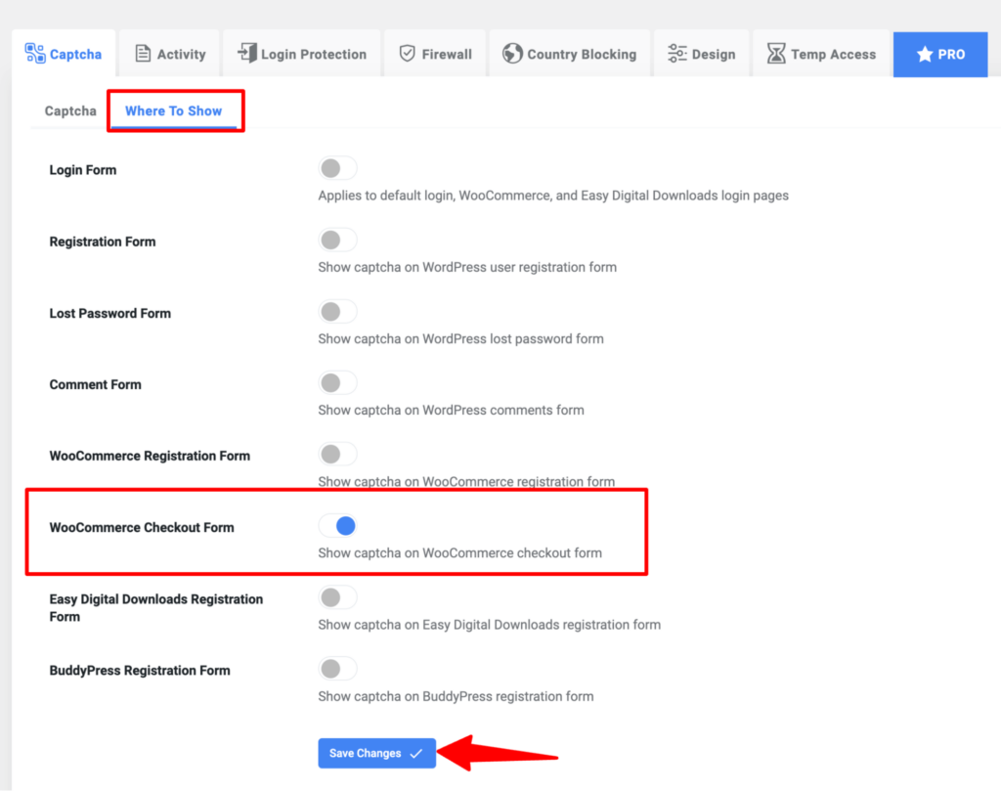
Task: Switch to the Where To Show sub-tab
Action: coord(174,110)
